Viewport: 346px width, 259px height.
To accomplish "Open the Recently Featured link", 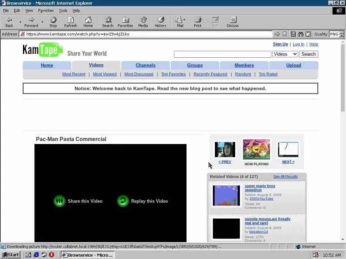I will (x=210, y=74).
